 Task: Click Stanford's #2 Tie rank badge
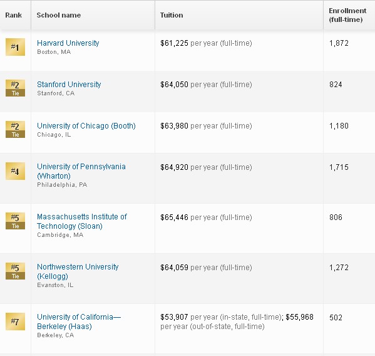pos(15,88)
